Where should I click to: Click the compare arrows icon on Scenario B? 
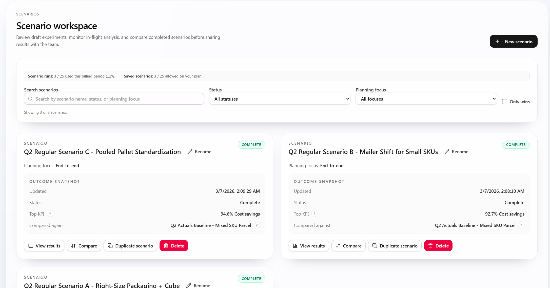[338, 246]
